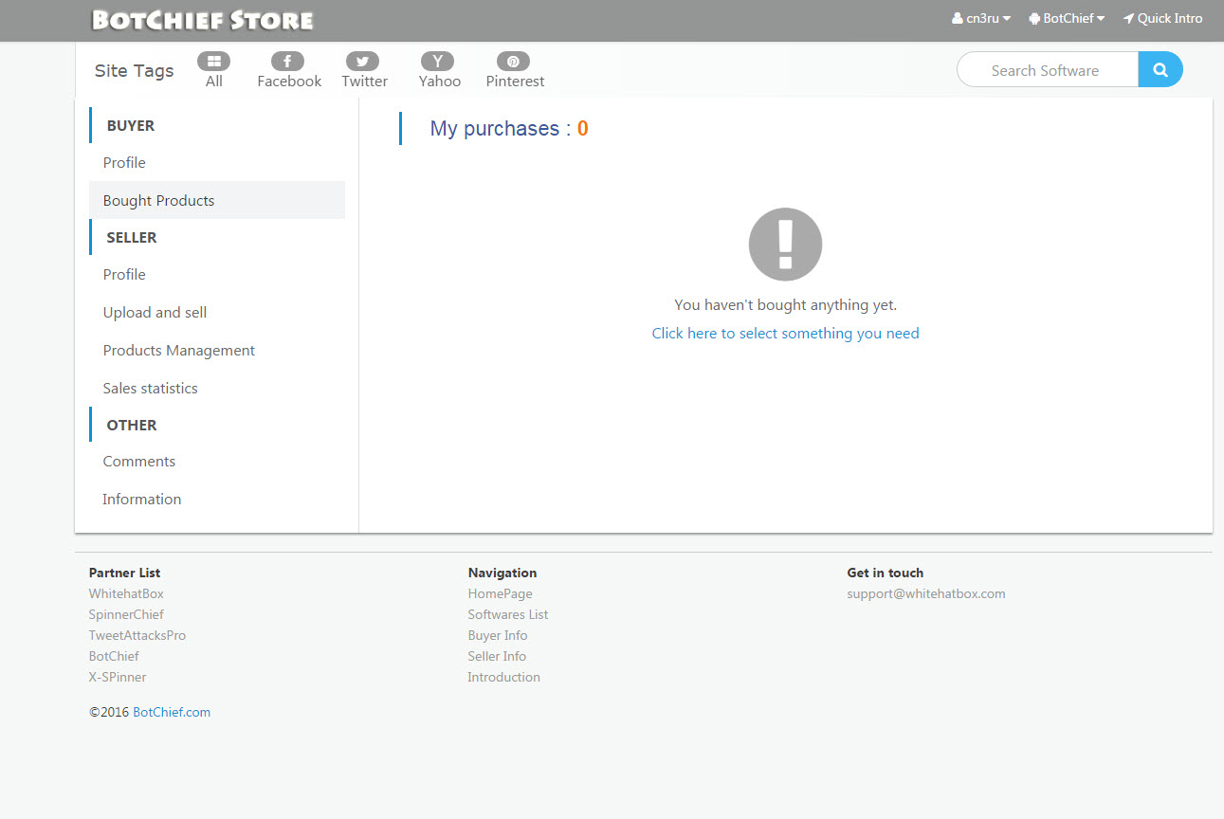The image size is (1224, 819).
Task: Open Products Management page
Action: [179, 351]
